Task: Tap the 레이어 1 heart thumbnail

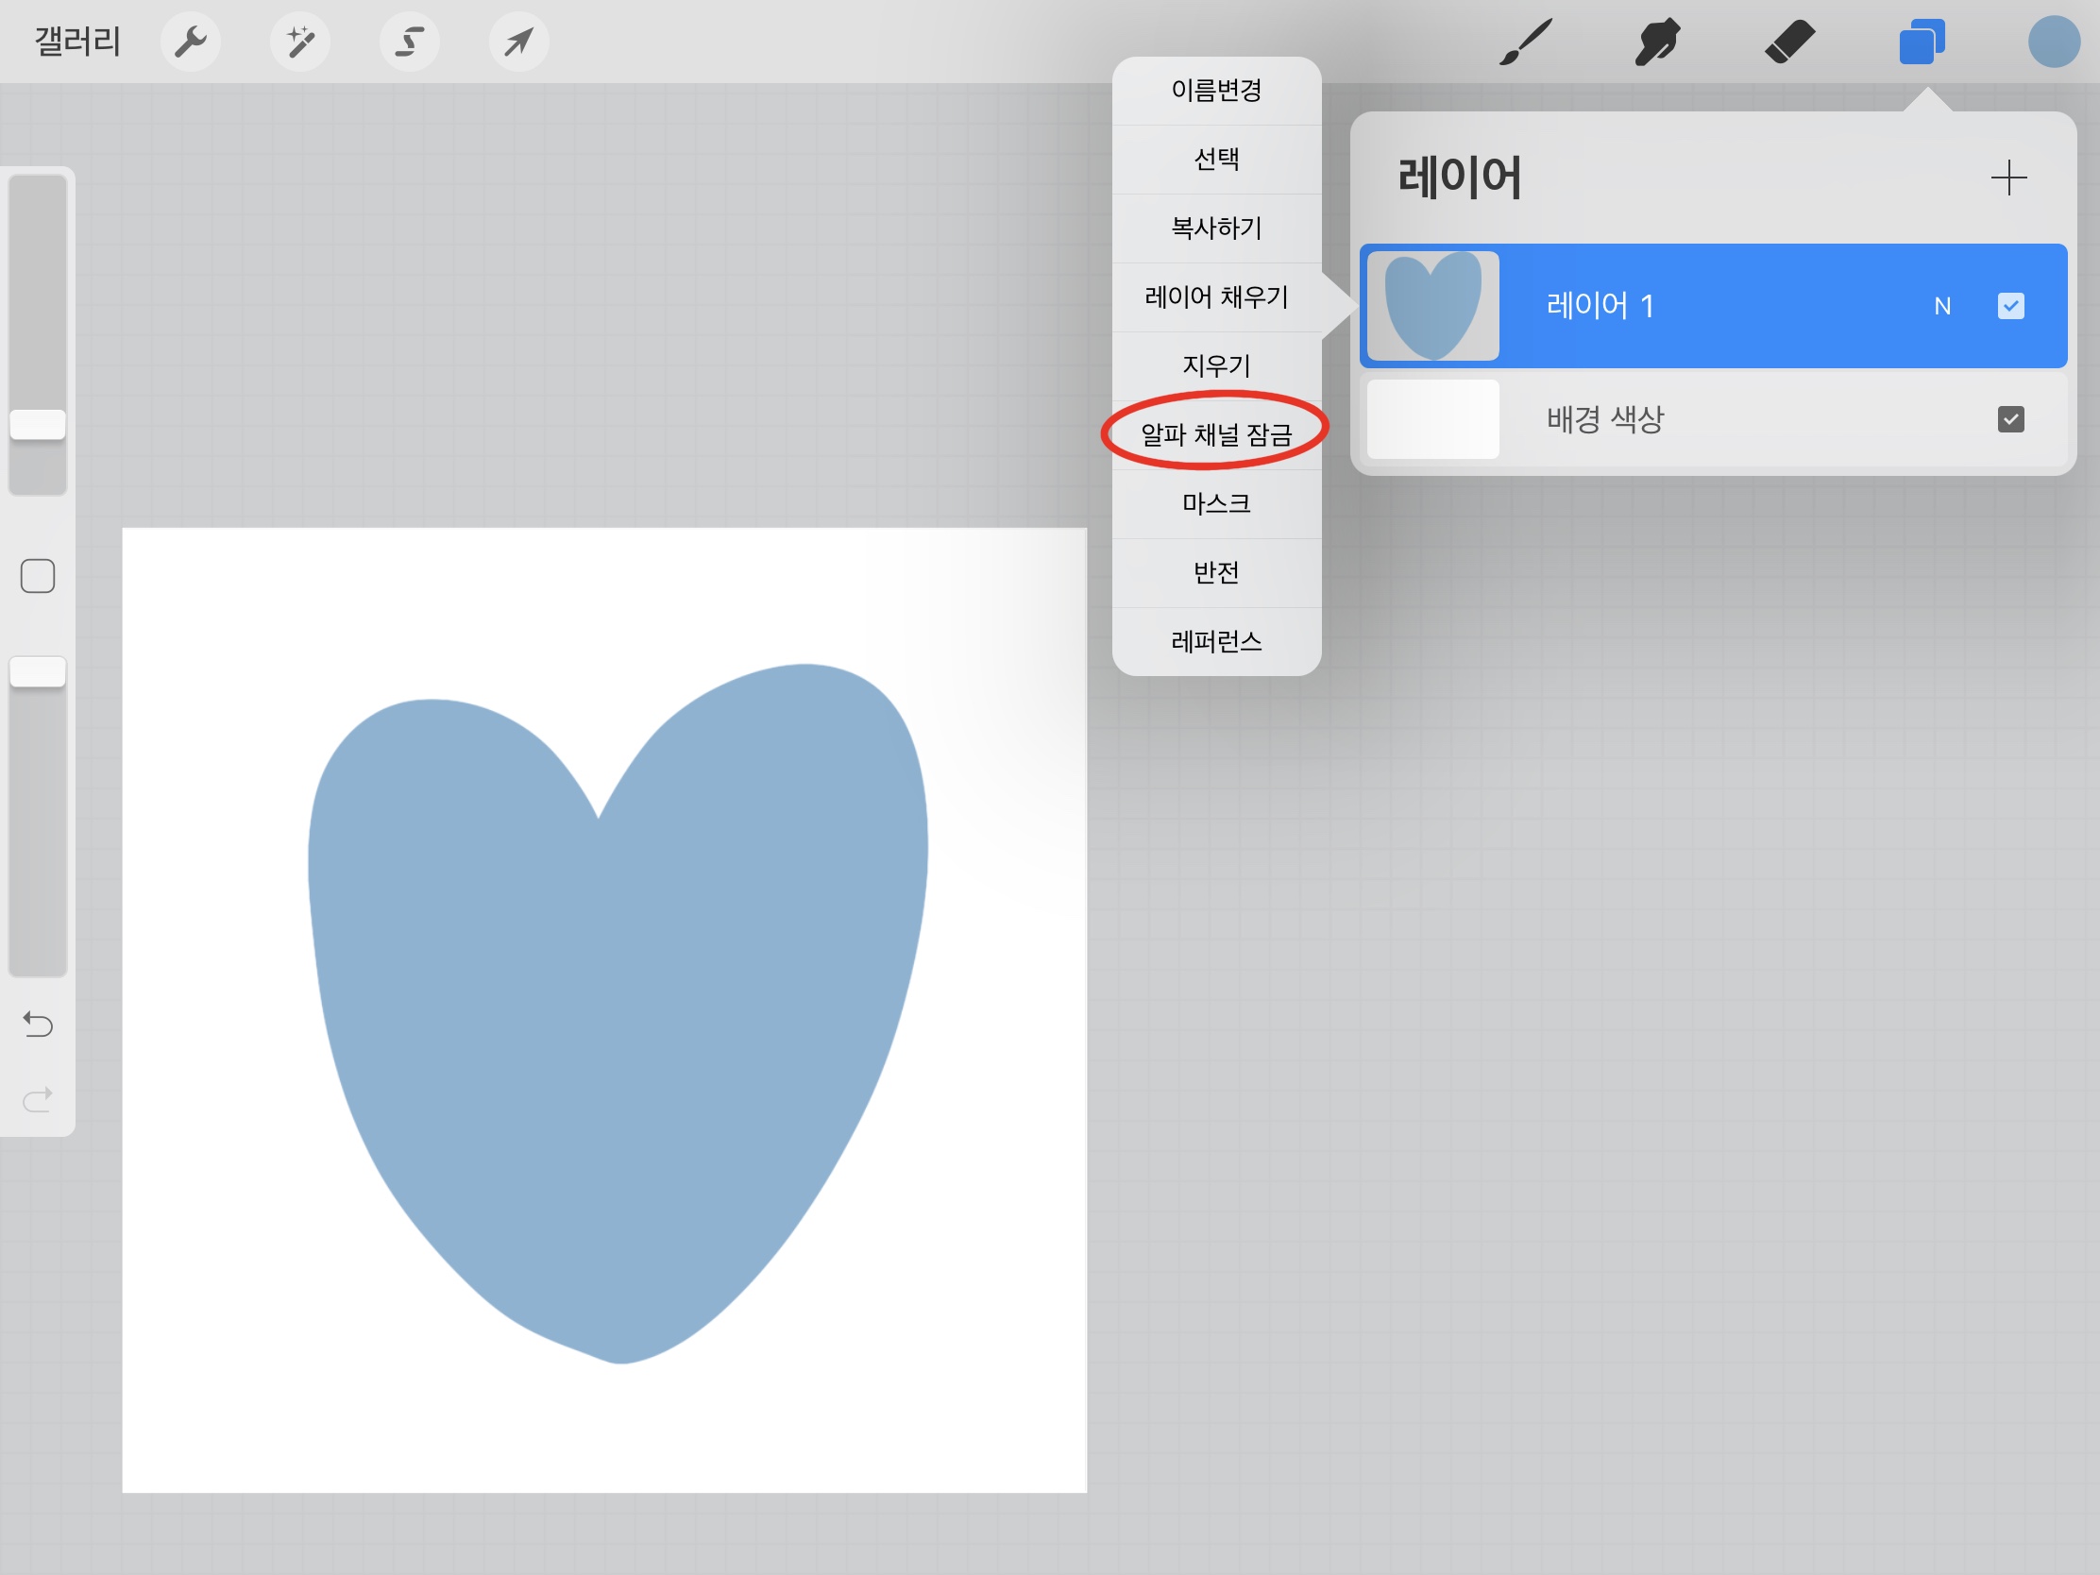Action: [x=1432, y=306]
